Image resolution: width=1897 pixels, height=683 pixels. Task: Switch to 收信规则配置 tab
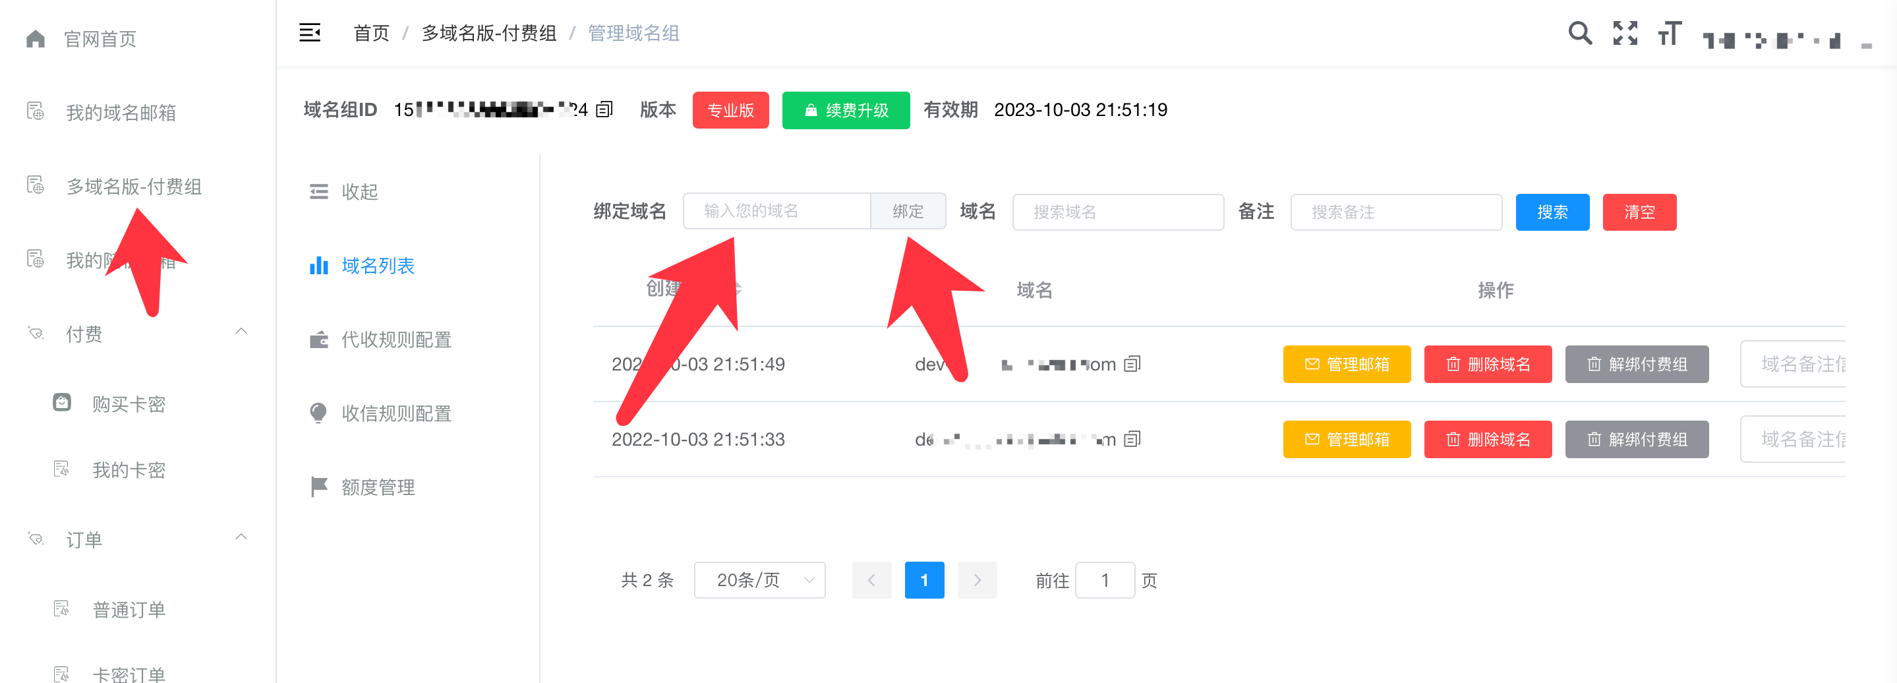(x=396, y=413)
